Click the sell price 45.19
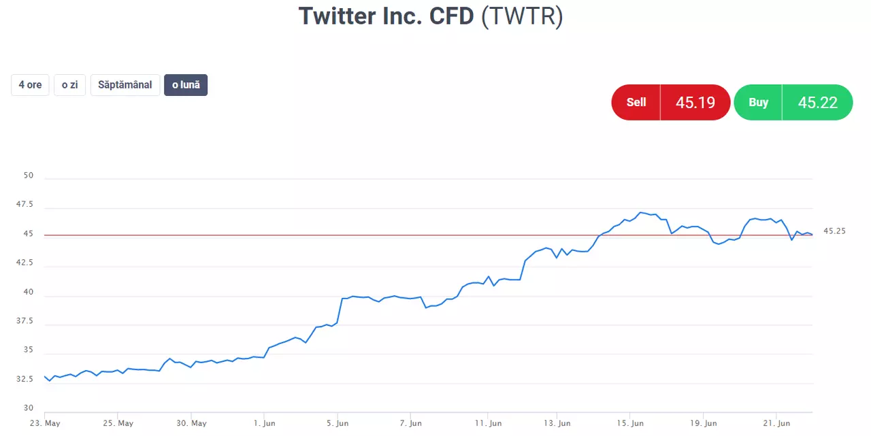 coord(695,102)
